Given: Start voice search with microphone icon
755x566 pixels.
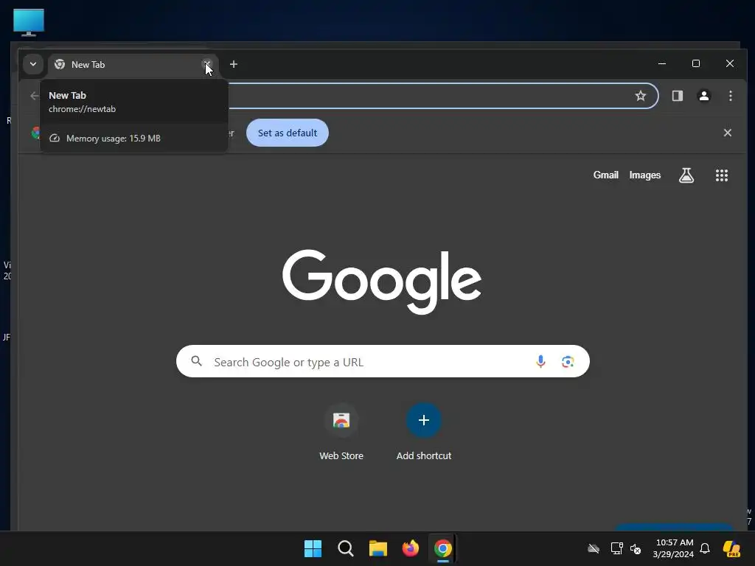Looking at the screenshot, I should (x=540, y=361).
